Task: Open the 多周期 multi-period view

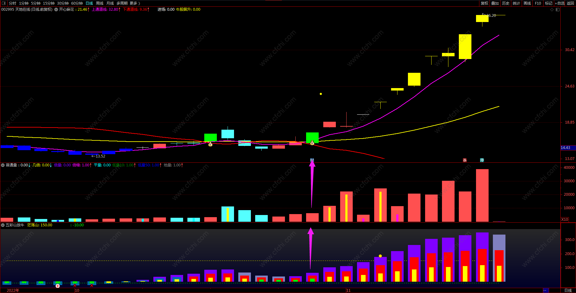Action: click(122, 3)
